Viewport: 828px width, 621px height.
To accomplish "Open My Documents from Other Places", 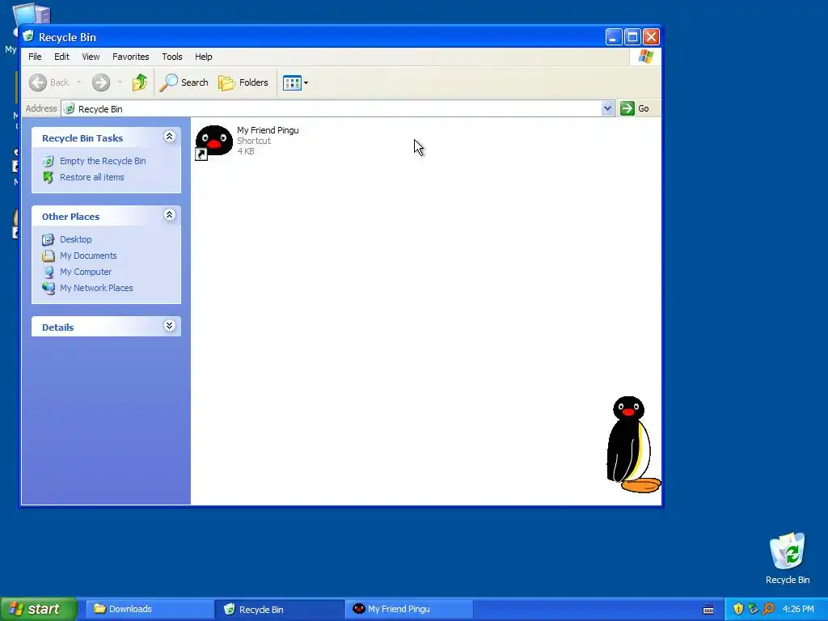I will pyautogui.click(x=88, y=256).
